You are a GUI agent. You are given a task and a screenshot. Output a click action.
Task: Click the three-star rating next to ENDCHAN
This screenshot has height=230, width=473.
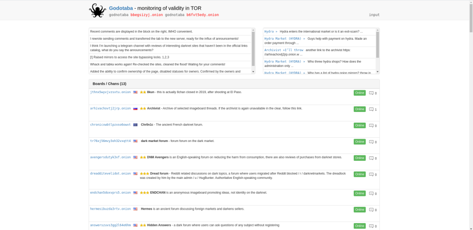click(145, 193)
